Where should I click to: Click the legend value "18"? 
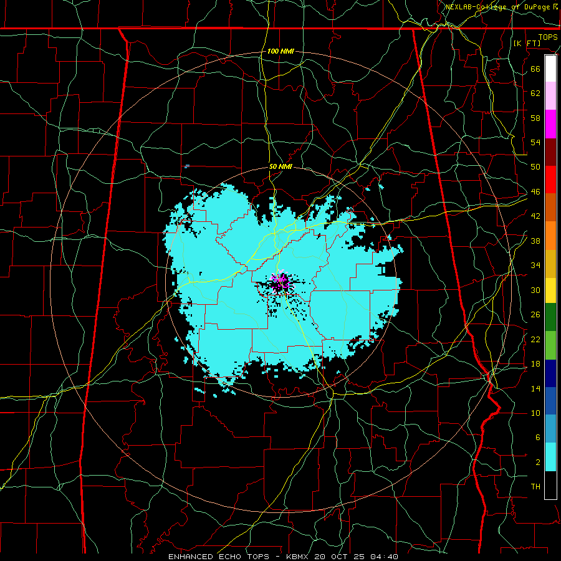coord(535,364)
